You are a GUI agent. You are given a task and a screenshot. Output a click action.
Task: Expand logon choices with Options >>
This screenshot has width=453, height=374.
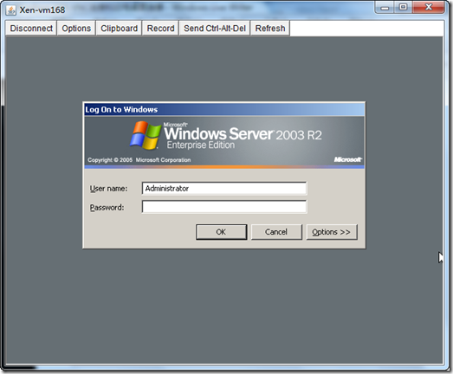click(332, 232)
